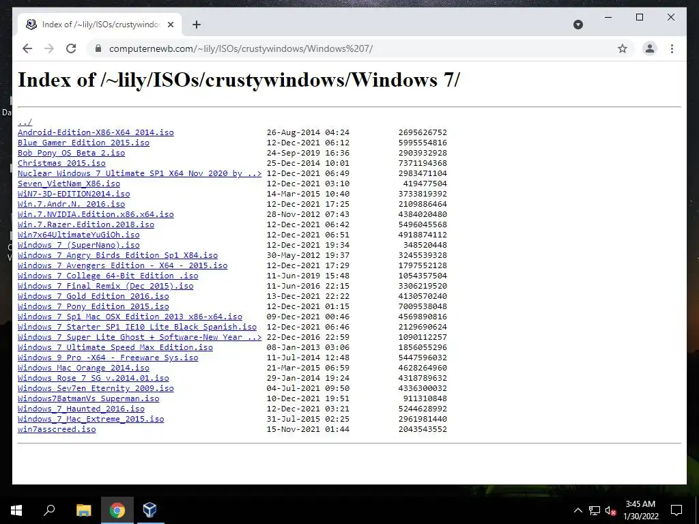Image resolution: width=699 pixels, height=524 pixels.
Task: Click the date 15-Nov-2021 01:44
Action: pos(308,430)
